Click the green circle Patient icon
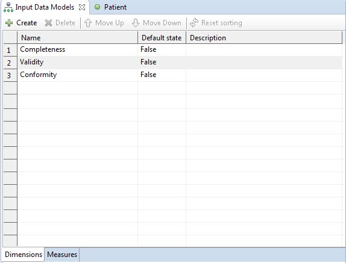The image size is (346, 263). (x=97, y=7)
